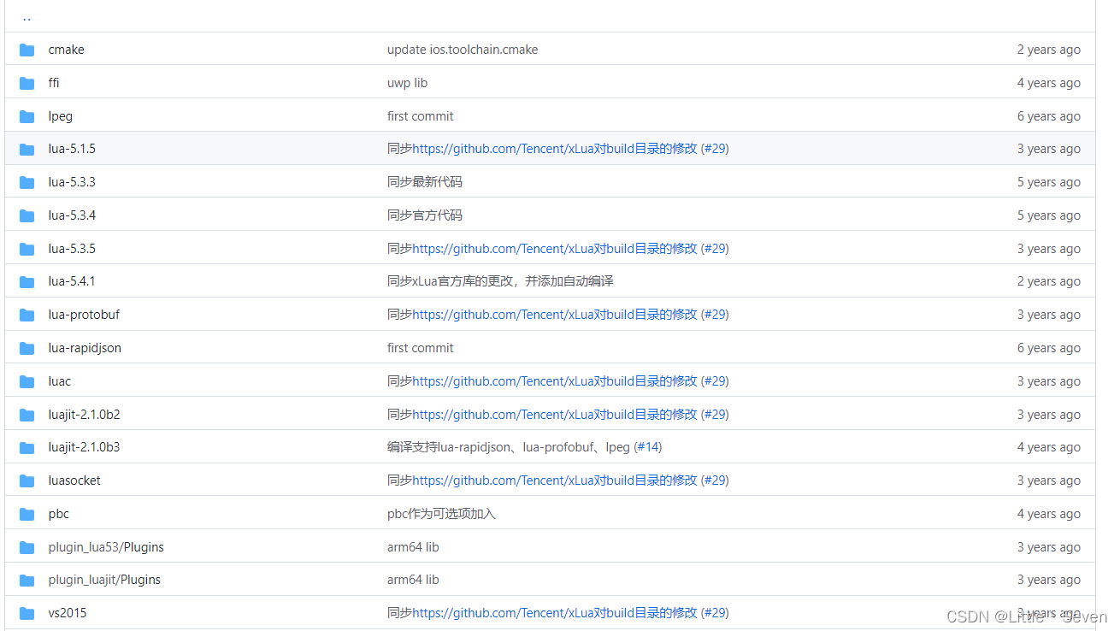The image size is (1120, 631).
Task: Click the folder icon beside vs2015
Action: [x=27, y=612]
